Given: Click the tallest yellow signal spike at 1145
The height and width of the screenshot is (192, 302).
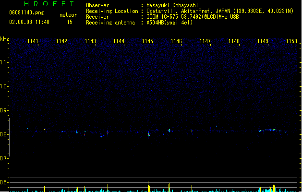Looking at the screenshot, I should [x=148, y=186].
